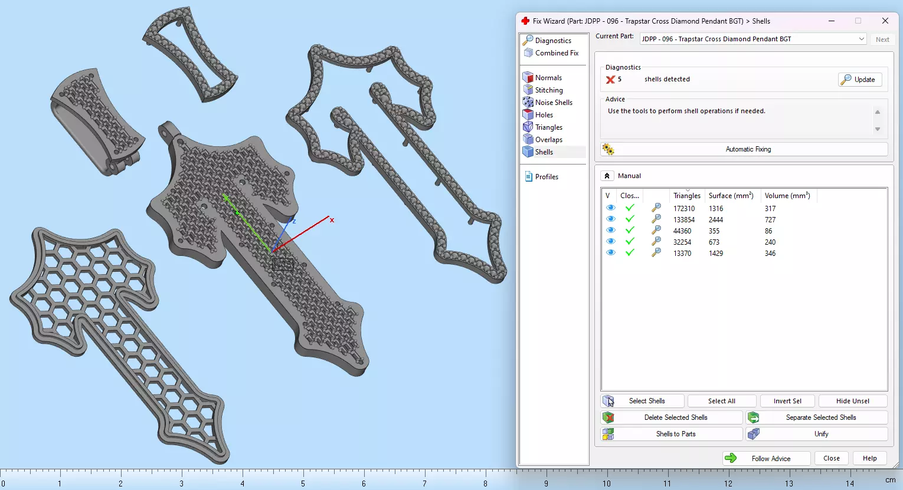Click the closed checkmark of the 44360-triangle shell
Screen dimensions: 903x490
(630, 231)
